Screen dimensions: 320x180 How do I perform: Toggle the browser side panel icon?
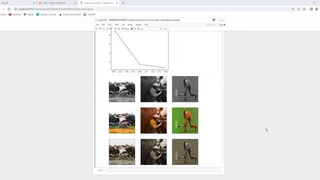coord(311,9)
